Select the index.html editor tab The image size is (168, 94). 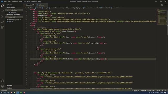coord(29,5)
